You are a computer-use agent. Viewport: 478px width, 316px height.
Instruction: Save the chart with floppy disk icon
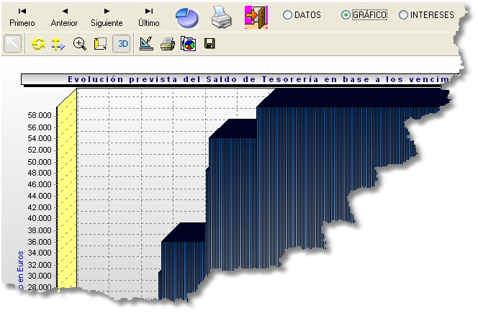(209, 44)
